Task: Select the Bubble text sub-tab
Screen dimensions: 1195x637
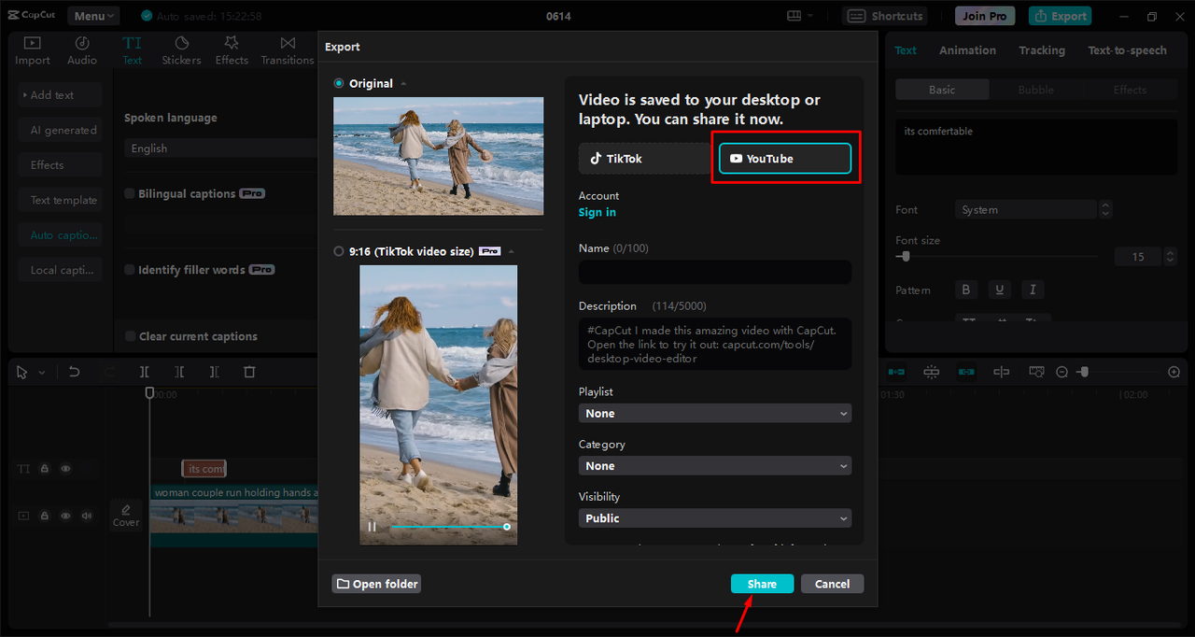Action: pyautogui.click(x=1035, y=90)
